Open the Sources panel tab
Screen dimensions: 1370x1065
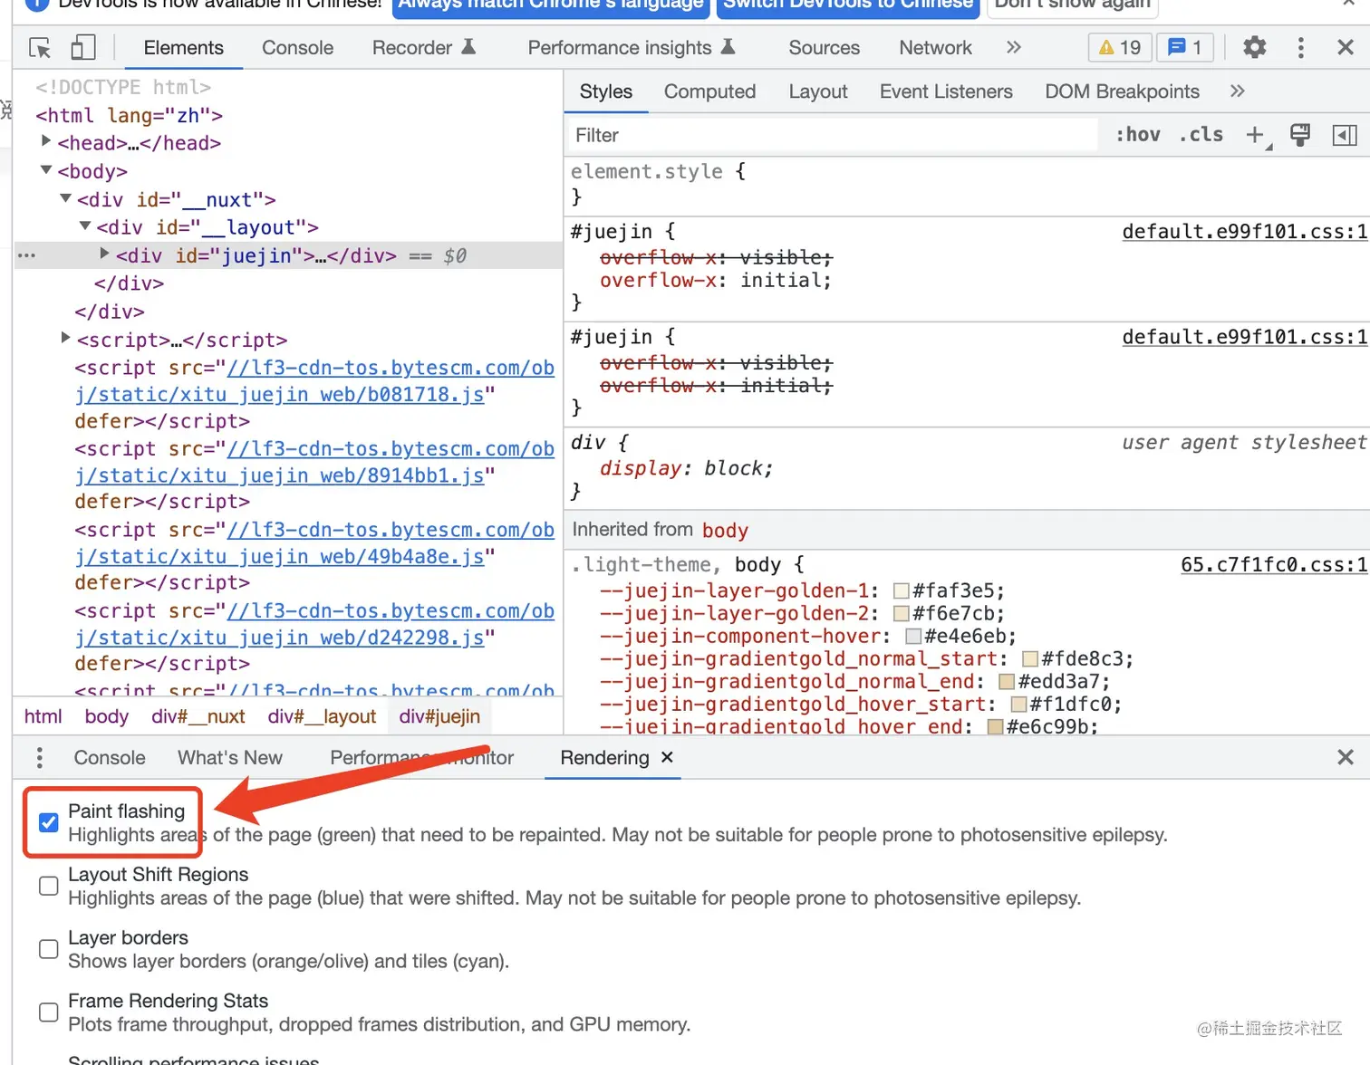click(x=824, y=47)
